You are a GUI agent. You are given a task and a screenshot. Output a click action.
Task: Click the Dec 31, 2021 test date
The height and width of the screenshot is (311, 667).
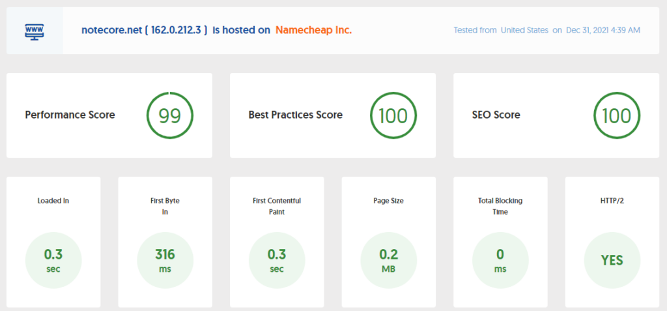click(x=603, y=31)
